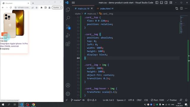Open the Search view in the activity bar
Image resolution: width=190 pixels, height=107 pixels.
click(x=68, y=18)
